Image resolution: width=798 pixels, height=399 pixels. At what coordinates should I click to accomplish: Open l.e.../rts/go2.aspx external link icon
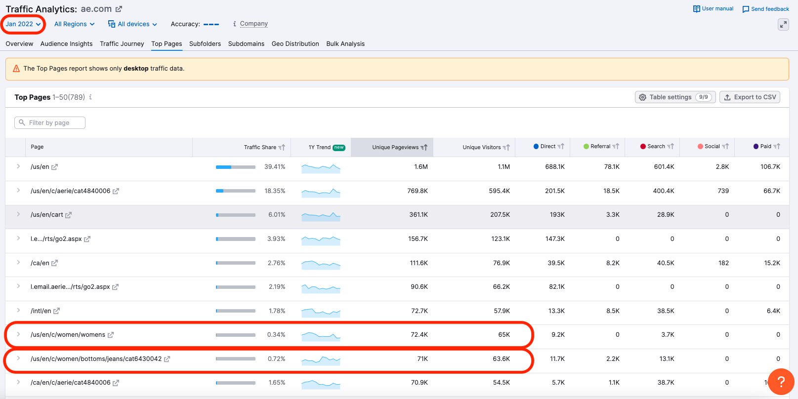click(x=87, y=239)
